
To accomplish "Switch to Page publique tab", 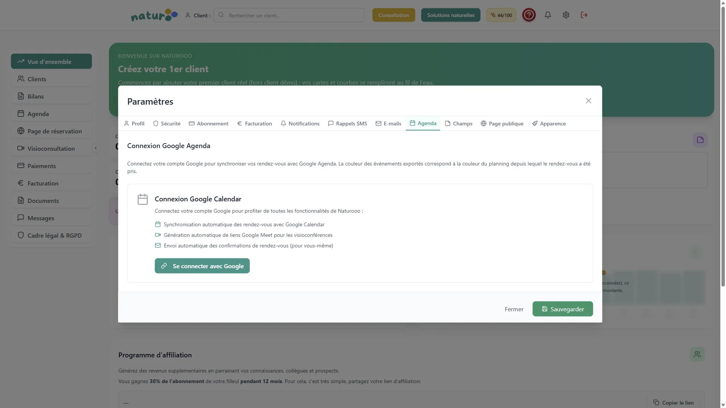I will click(502, 124).
